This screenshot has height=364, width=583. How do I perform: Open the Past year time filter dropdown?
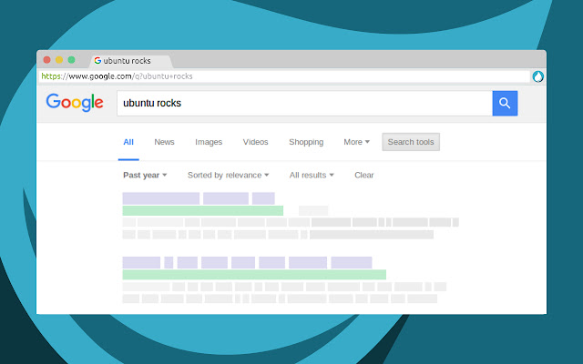[145, 175]
